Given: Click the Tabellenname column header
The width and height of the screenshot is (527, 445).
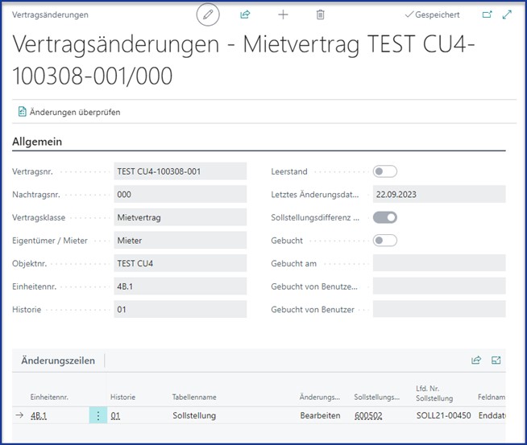Looking at the screenshot, I should tap(194, 397).
